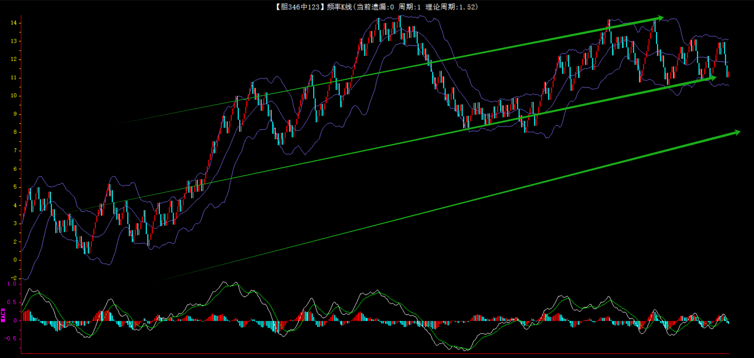Click the green arrowhead of the upper channel line
Screen dimensions: 754x358
pyautogui.click(x=660, y=18)
